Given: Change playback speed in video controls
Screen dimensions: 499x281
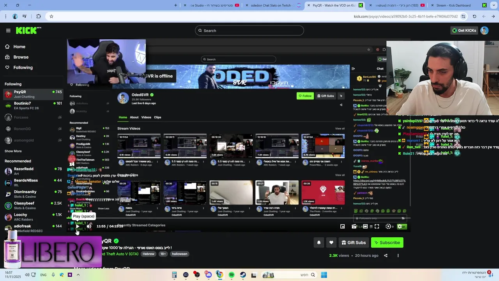Looking at the screenshot, I should point(388,226).
